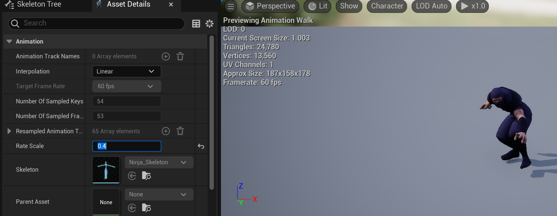
Task: Use selected asset for Parent Asset
Action: (132, 208)
